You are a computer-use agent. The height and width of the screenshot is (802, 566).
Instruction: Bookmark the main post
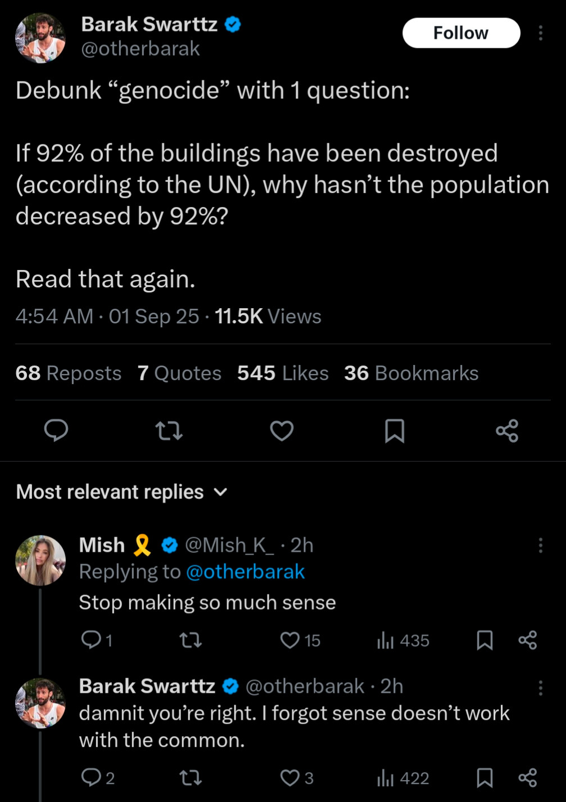395,431
